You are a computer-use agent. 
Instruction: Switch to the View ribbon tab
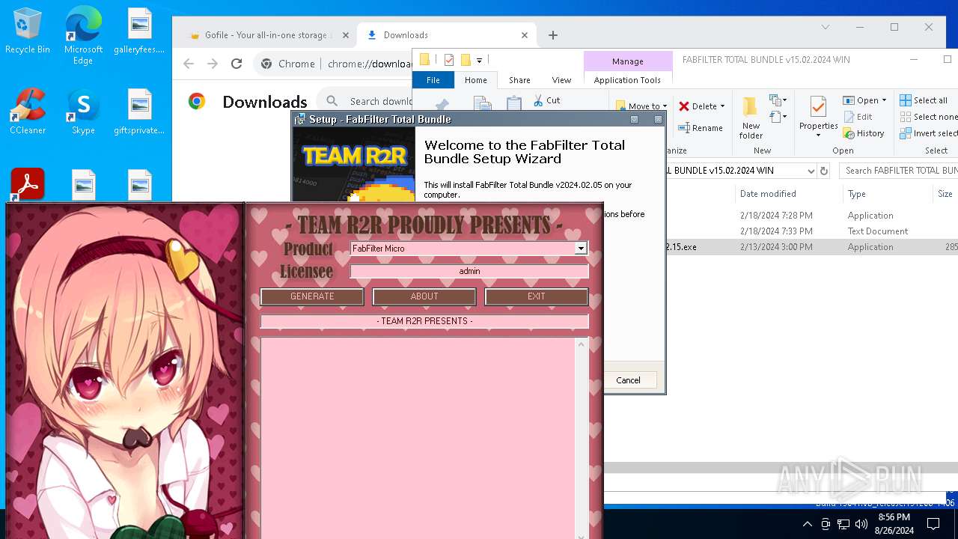(561, 80)
